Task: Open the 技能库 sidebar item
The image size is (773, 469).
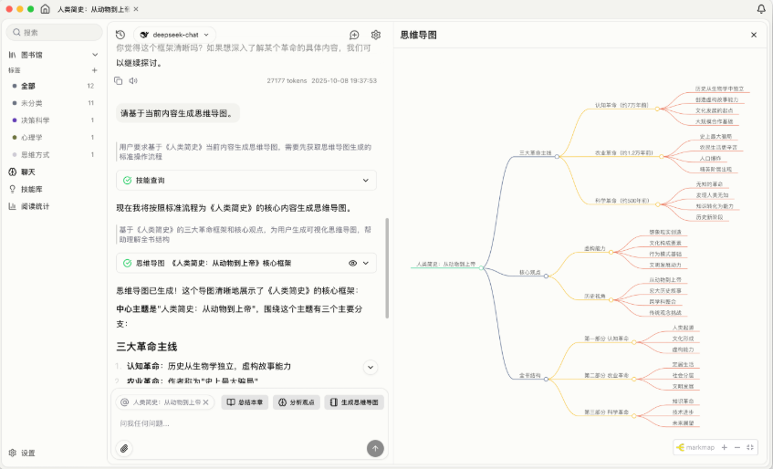Action: [x=33, y=189]
